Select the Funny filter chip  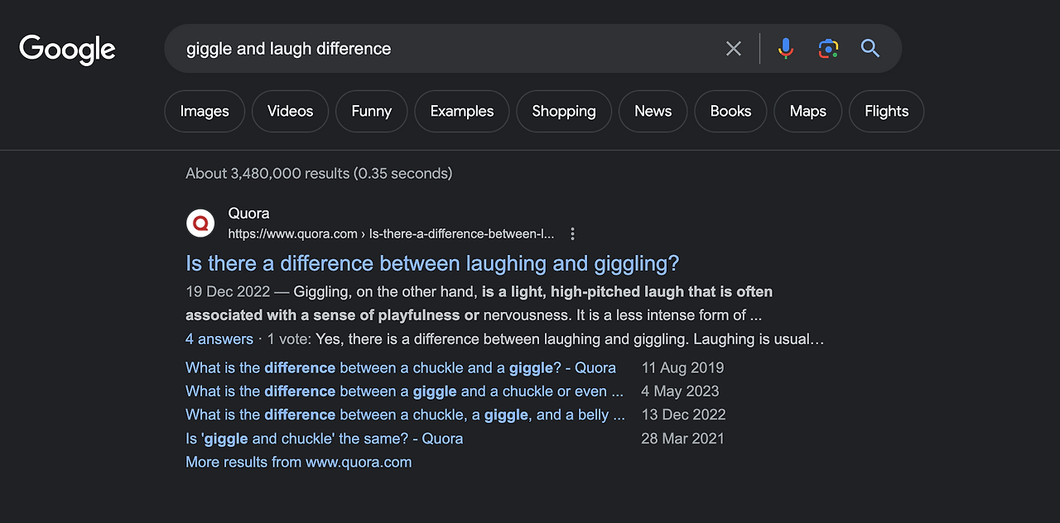(x=371, y=111)
